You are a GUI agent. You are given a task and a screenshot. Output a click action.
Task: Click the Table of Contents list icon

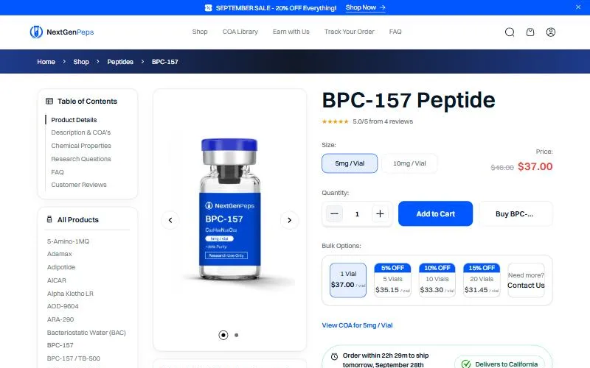[x=49, y=101]
